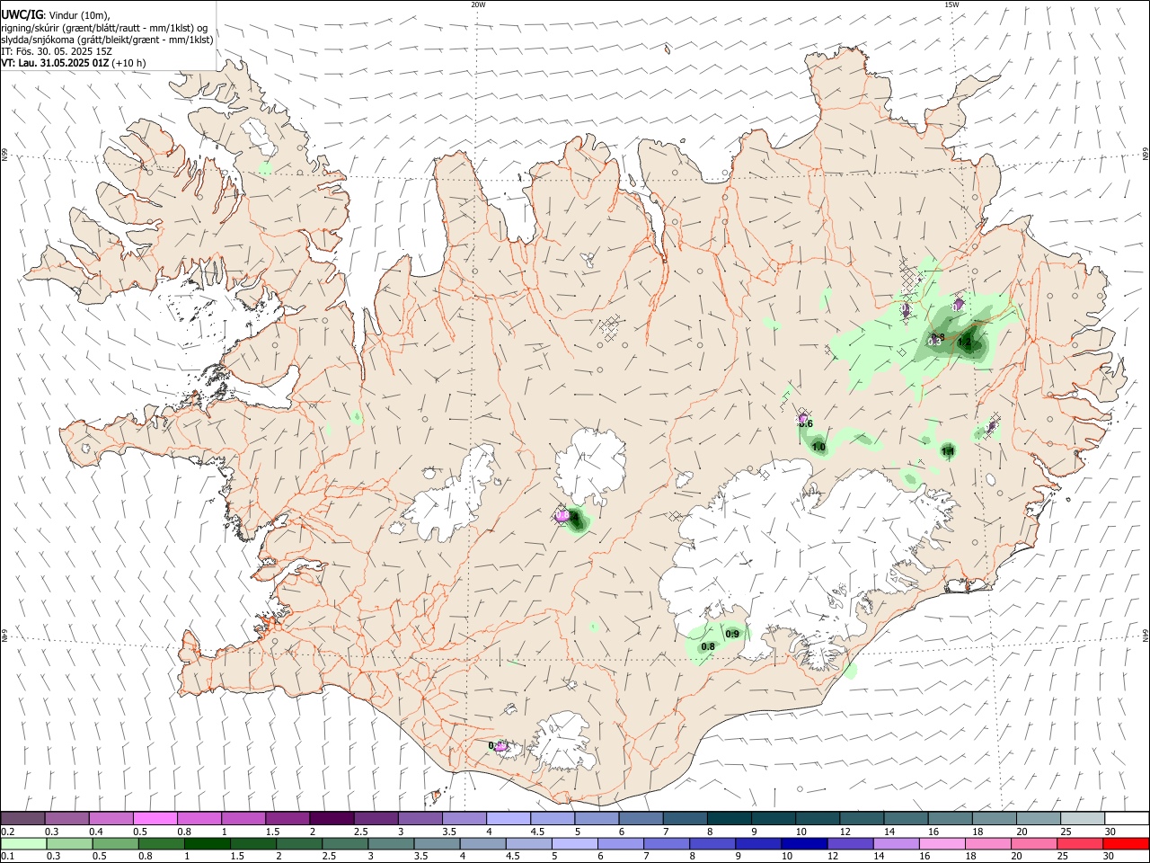
Task: Select the green 0.8 rain scale swatch
Action: 161,843
